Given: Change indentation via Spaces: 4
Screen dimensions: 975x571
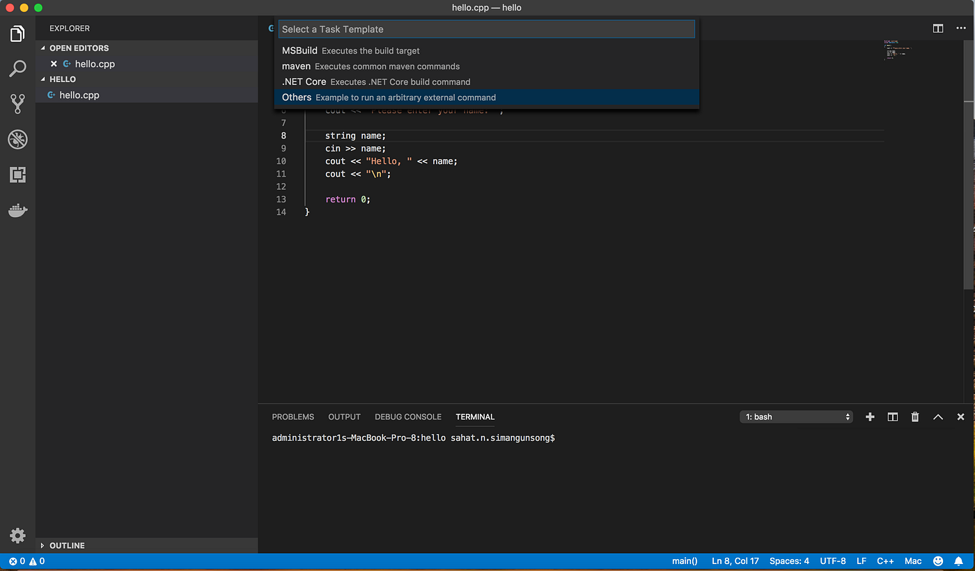Looking at the screenshot, I should [789, 561].
